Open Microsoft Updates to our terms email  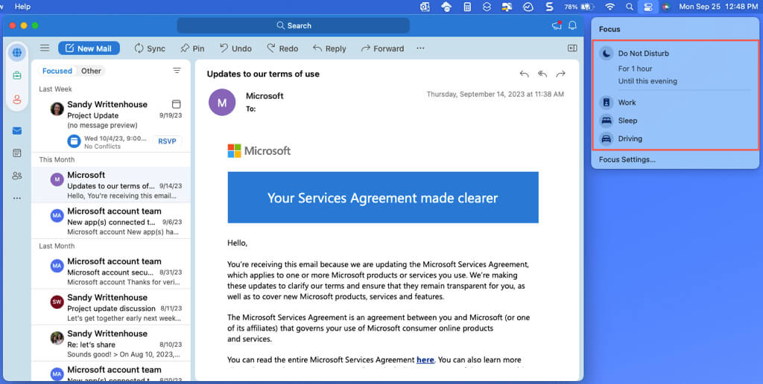111,185
